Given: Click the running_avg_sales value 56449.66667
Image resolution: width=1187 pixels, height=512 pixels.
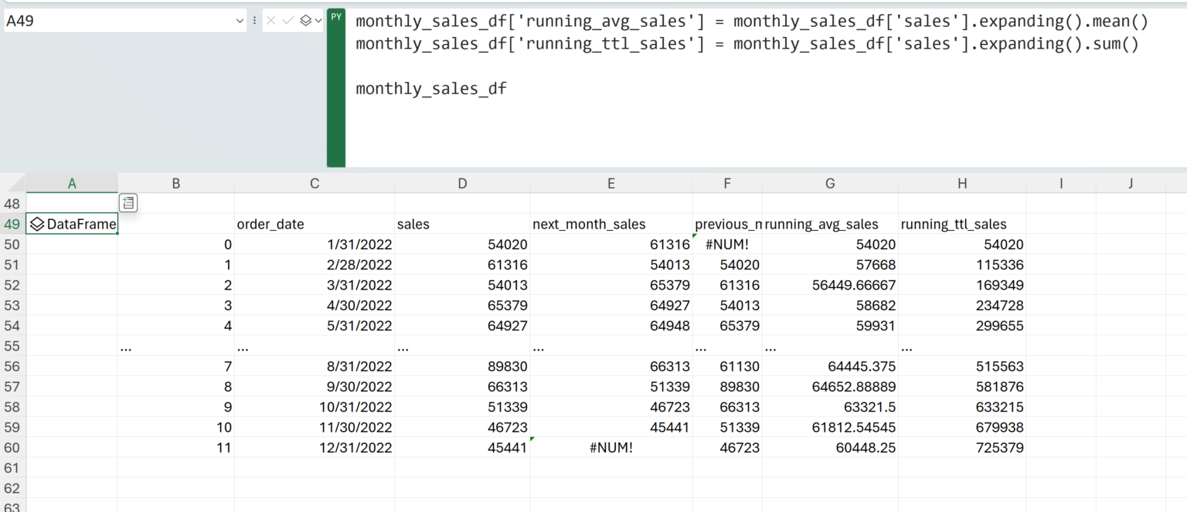Looking at the screenshot, I should click(830, 285).
